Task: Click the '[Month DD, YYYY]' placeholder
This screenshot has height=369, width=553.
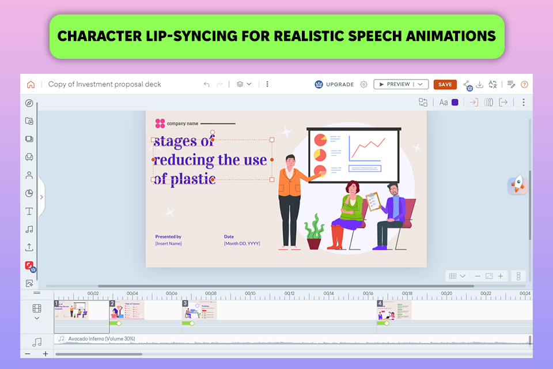Action: [x=242, y=244]
